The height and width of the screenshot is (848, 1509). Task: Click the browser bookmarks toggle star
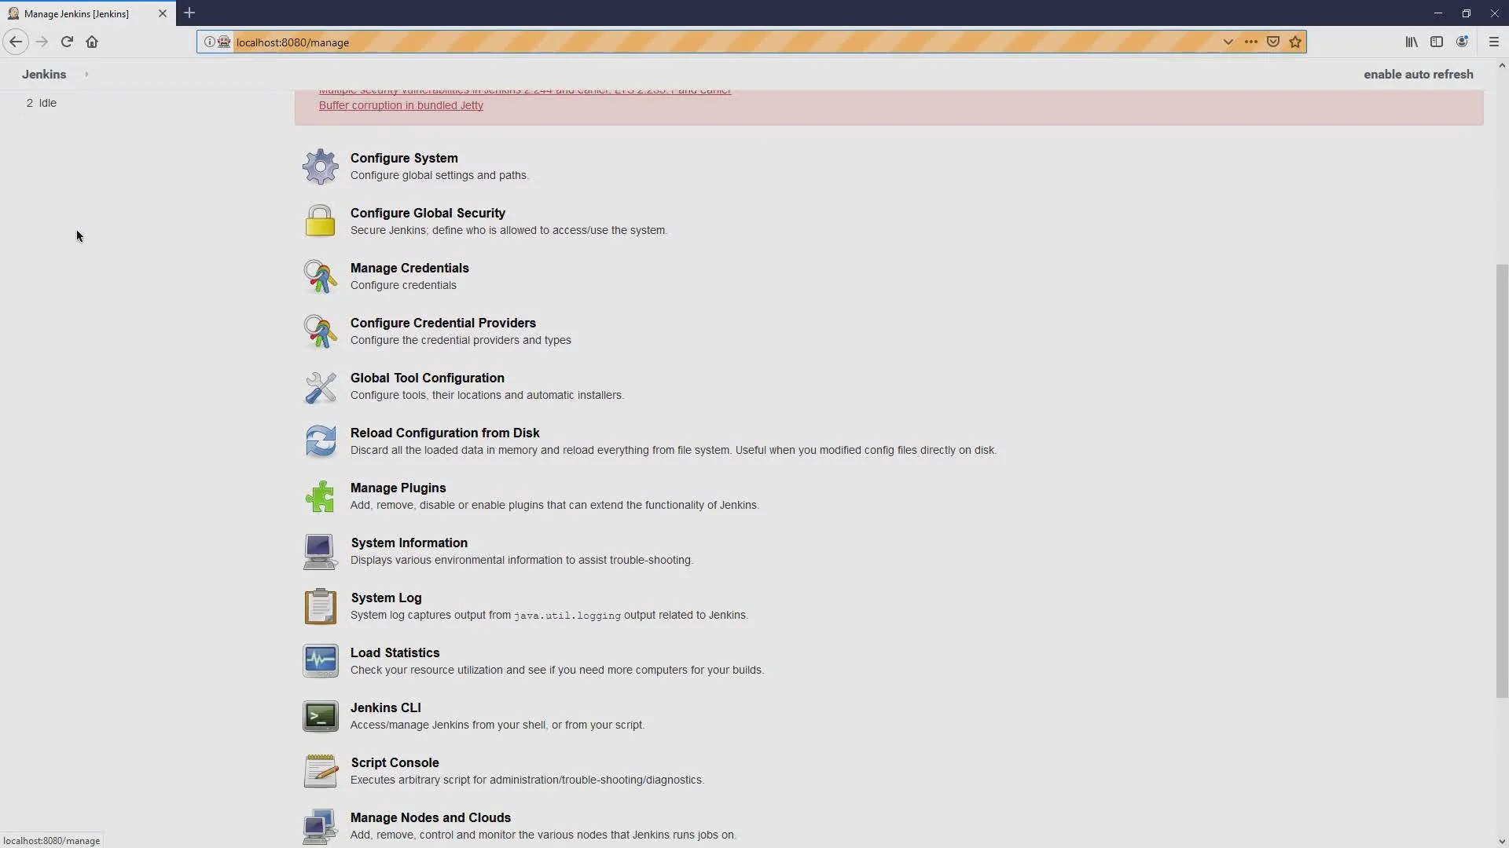1295,42
